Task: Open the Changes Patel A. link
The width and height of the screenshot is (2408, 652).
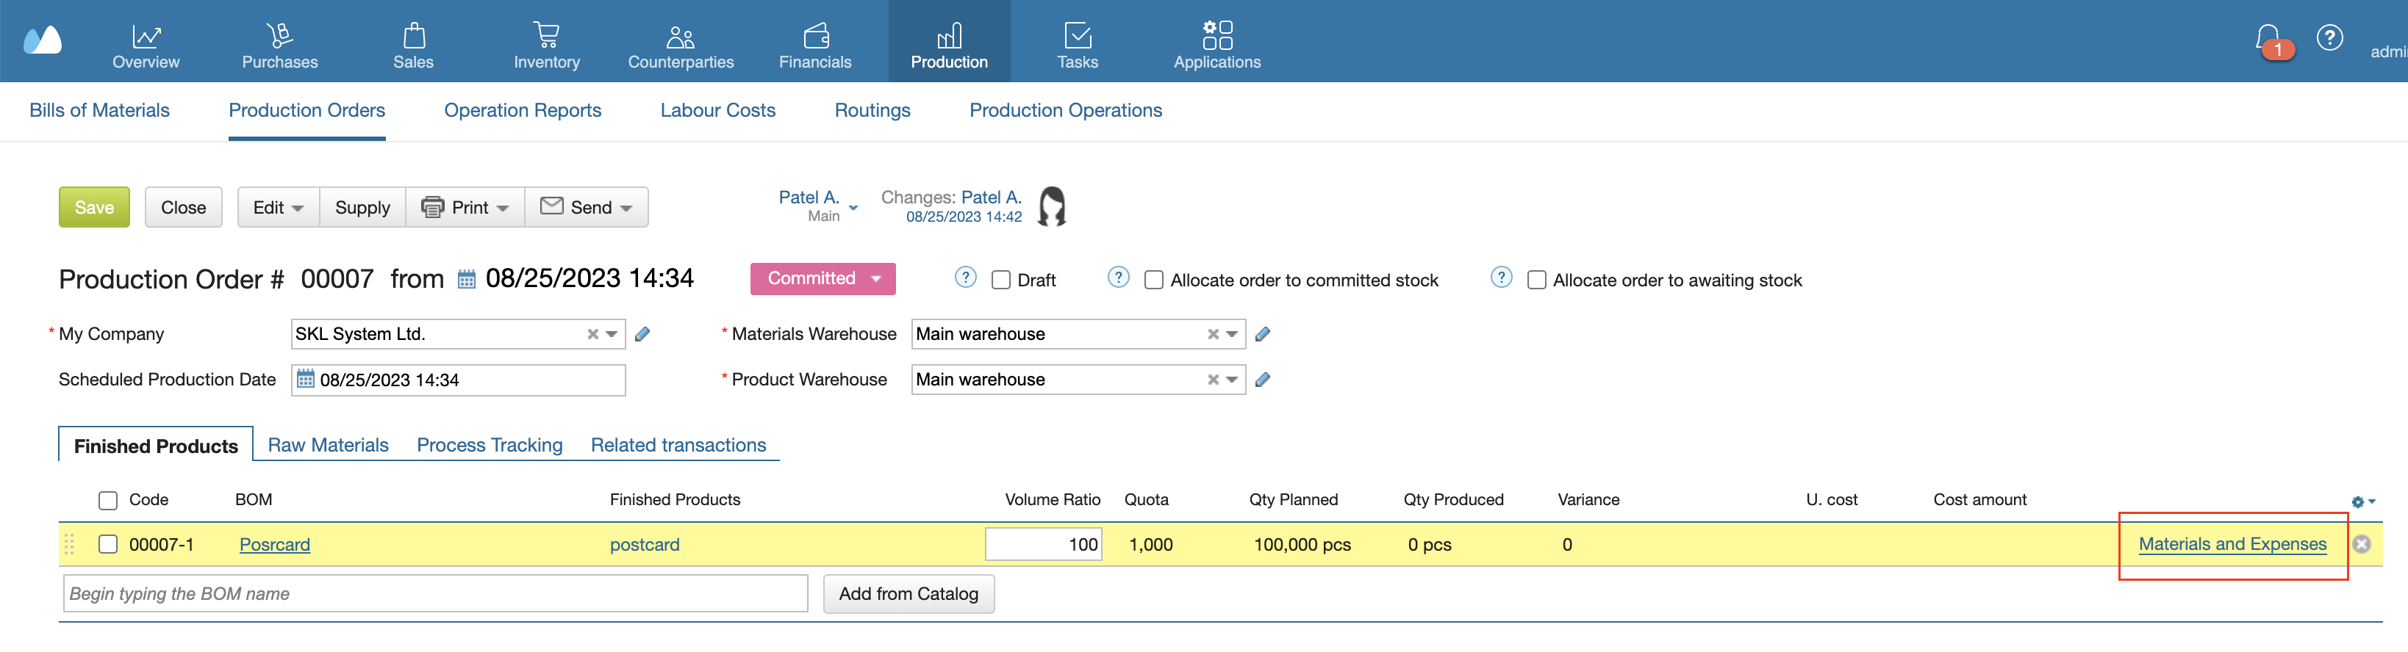Action: [991, 197]
